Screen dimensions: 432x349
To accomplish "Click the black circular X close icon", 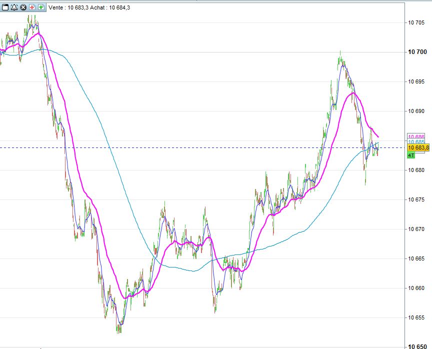I will point(23,7).
